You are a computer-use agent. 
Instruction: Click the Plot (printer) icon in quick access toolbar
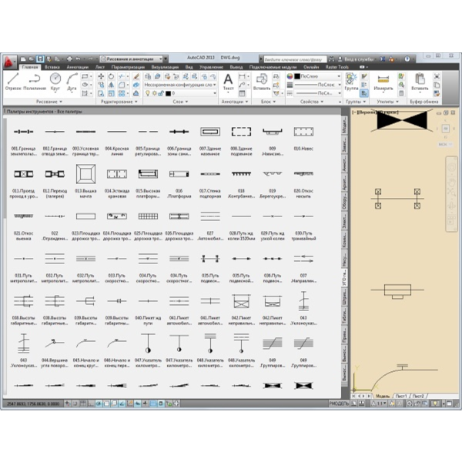pos(69,59)
